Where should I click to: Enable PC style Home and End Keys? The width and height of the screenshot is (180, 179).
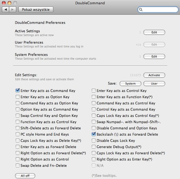[x=18, y=134]
